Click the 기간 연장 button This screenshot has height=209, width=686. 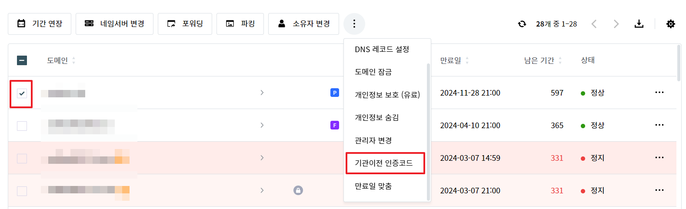pyautogui.click(x=40, y=23)
